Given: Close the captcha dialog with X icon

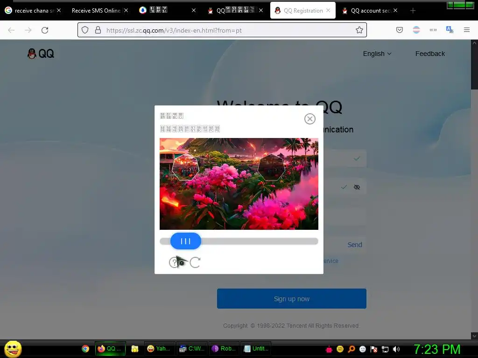Looking at the screenshot, I should 310,119.
